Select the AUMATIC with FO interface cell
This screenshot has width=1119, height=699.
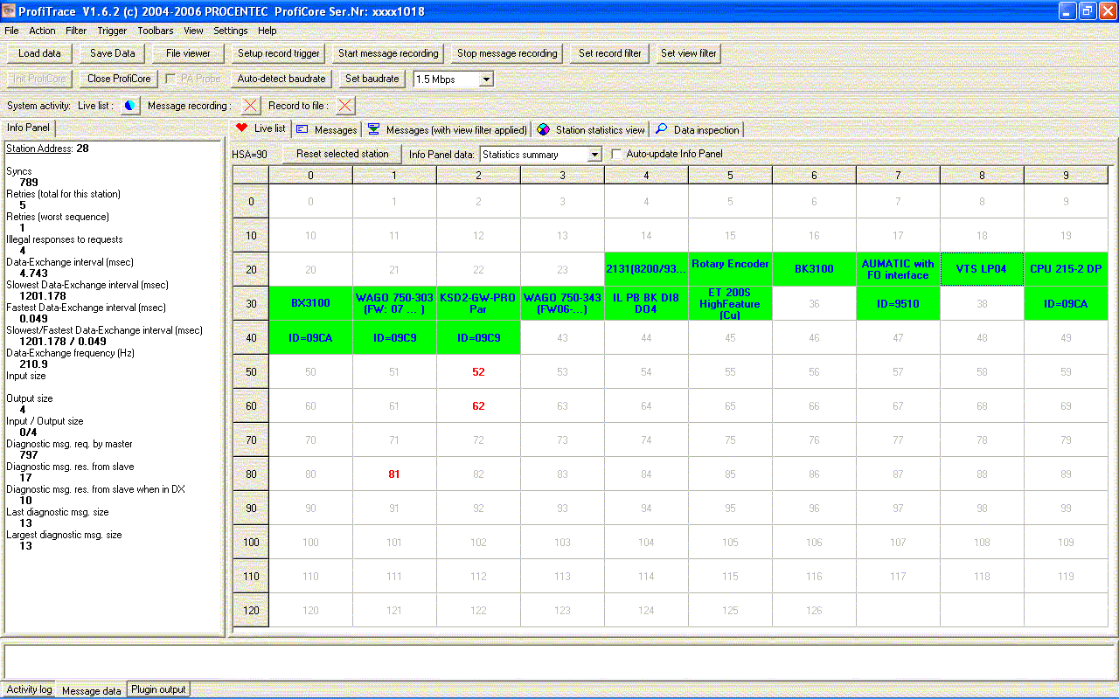(x=898, y=269)
